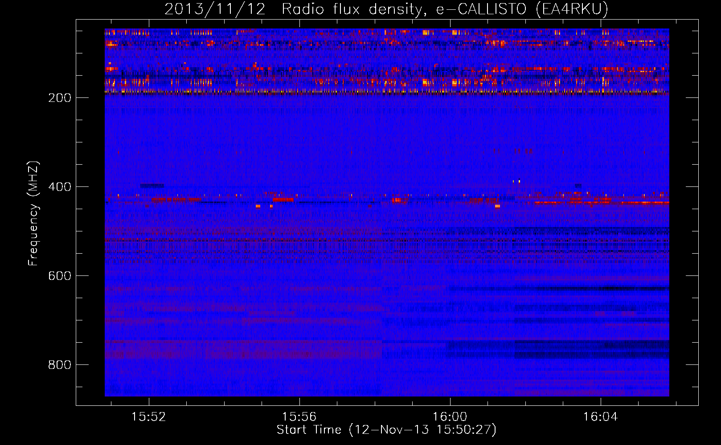
Task: Click the 200 frequency tick label
Action: click(59, 98)
